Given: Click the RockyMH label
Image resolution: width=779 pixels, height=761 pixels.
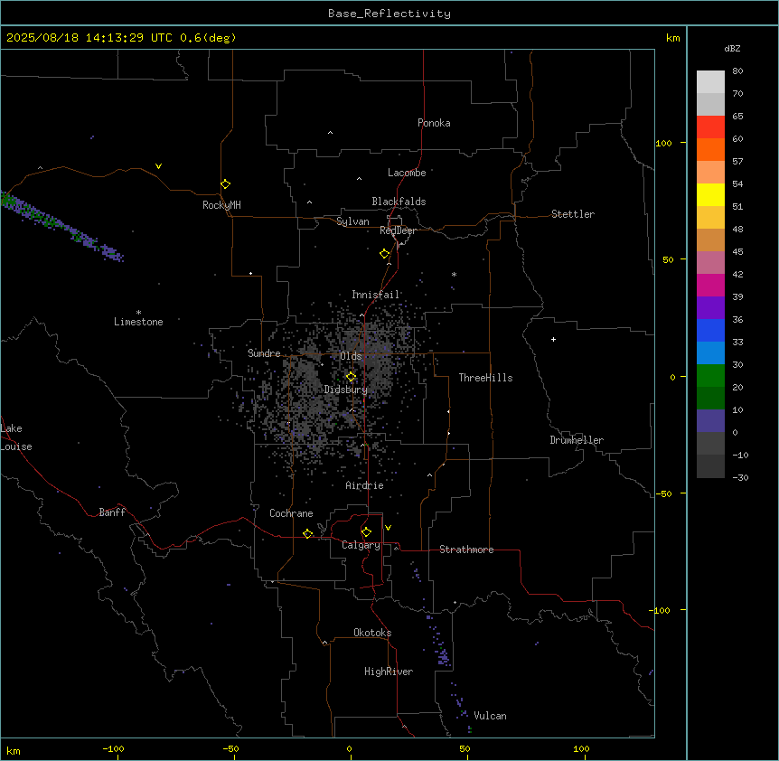Looking at the screenshot, I should pos(221,205).
